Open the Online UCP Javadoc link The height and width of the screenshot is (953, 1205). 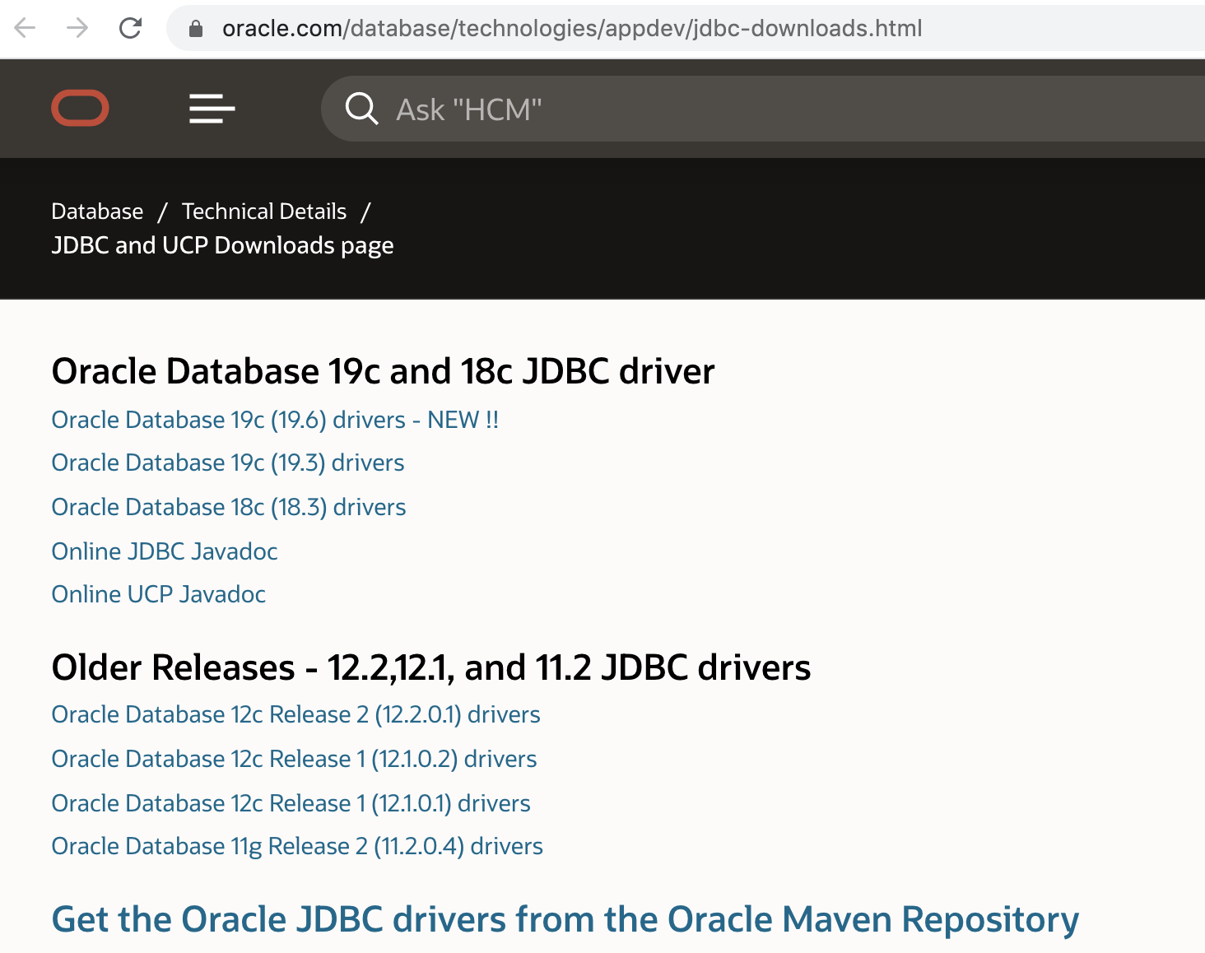pos(159,594)
